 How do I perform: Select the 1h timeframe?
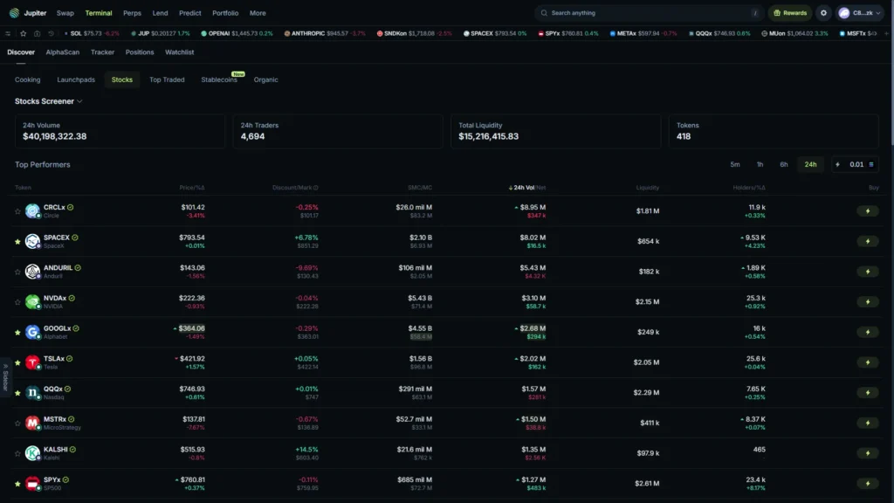(x=760, y=164)
